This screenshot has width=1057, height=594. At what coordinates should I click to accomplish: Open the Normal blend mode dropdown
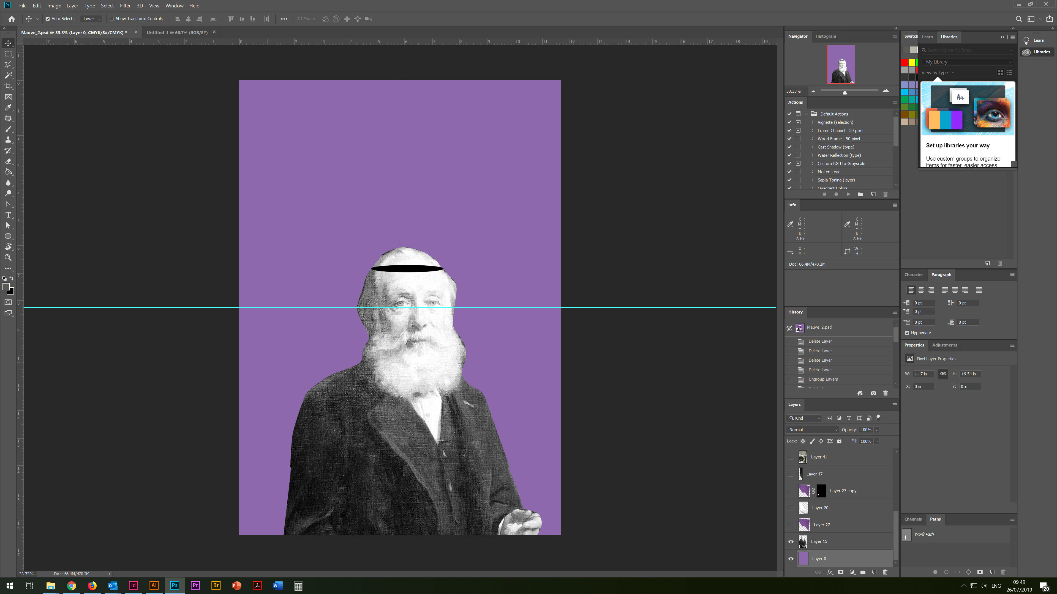(812, 430)
